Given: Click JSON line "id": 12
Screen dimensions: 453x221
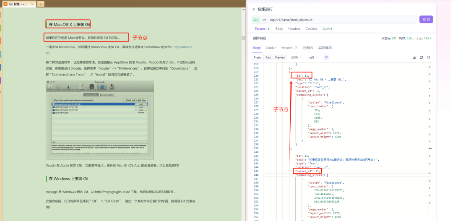Looking at the screenshot, I should click(x=303, y=156).
